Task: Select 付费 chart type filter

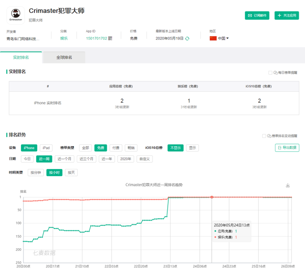Action: [116, 147]
